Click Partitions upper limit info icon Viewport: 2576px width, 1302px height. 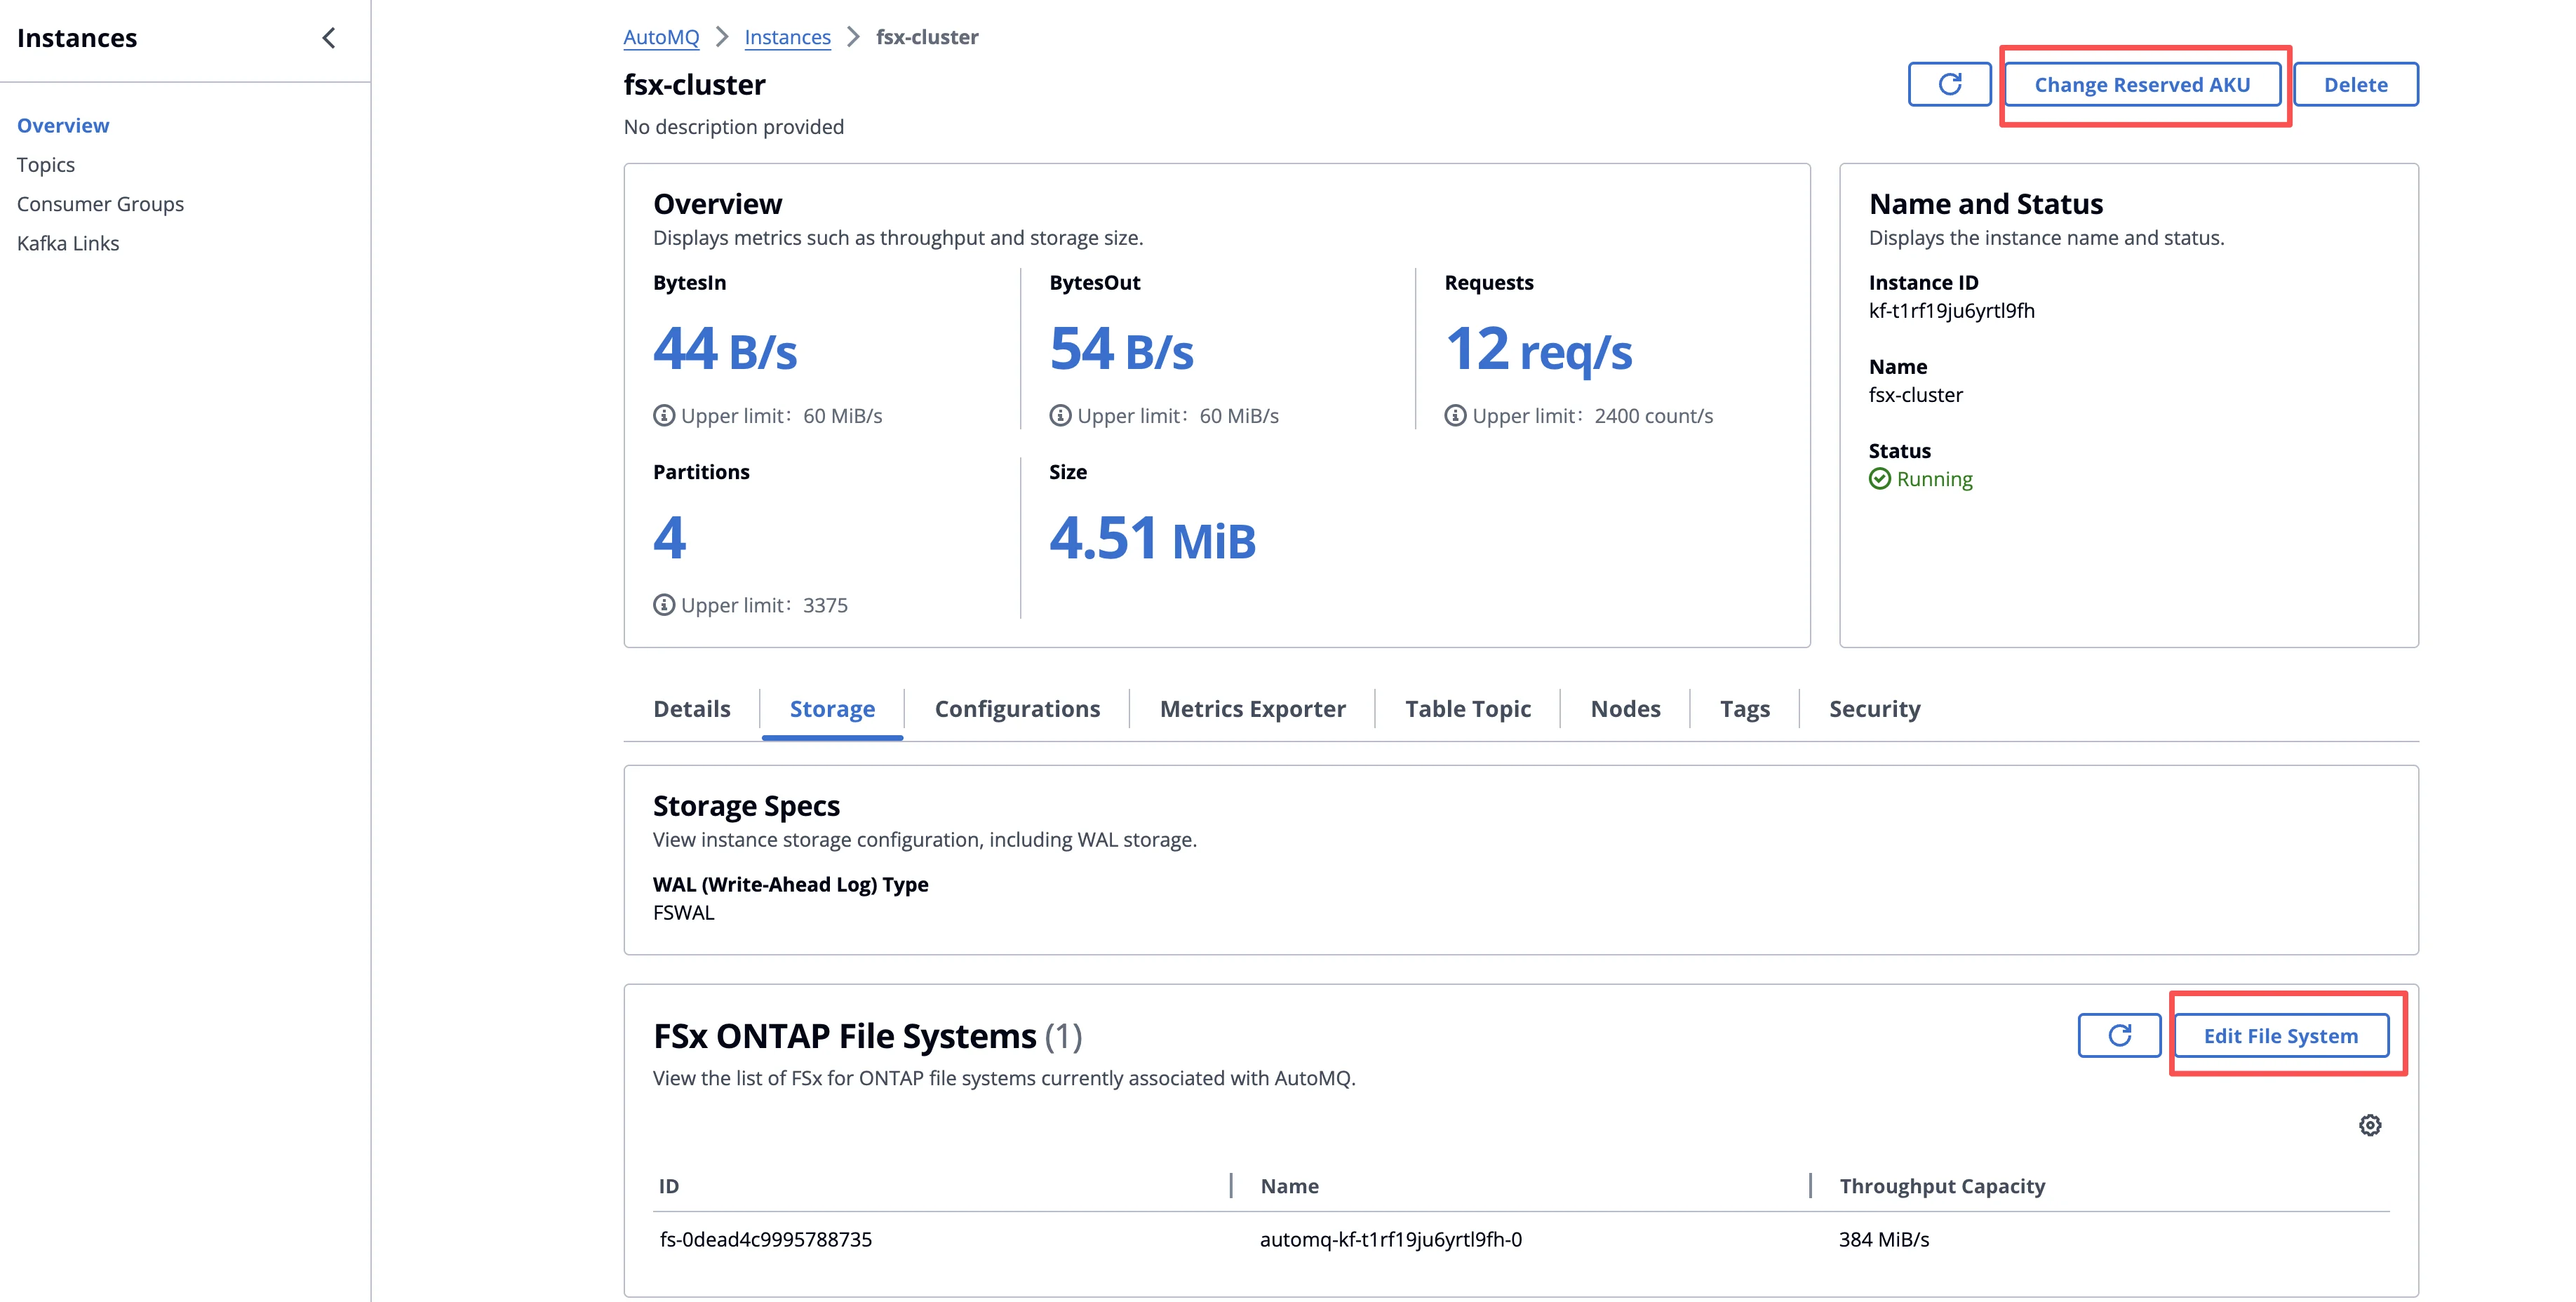[x=664, y=605]
